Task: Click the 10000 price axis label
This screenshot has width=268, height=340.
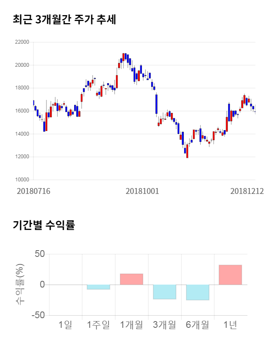Action: click(x=22, y=180)
